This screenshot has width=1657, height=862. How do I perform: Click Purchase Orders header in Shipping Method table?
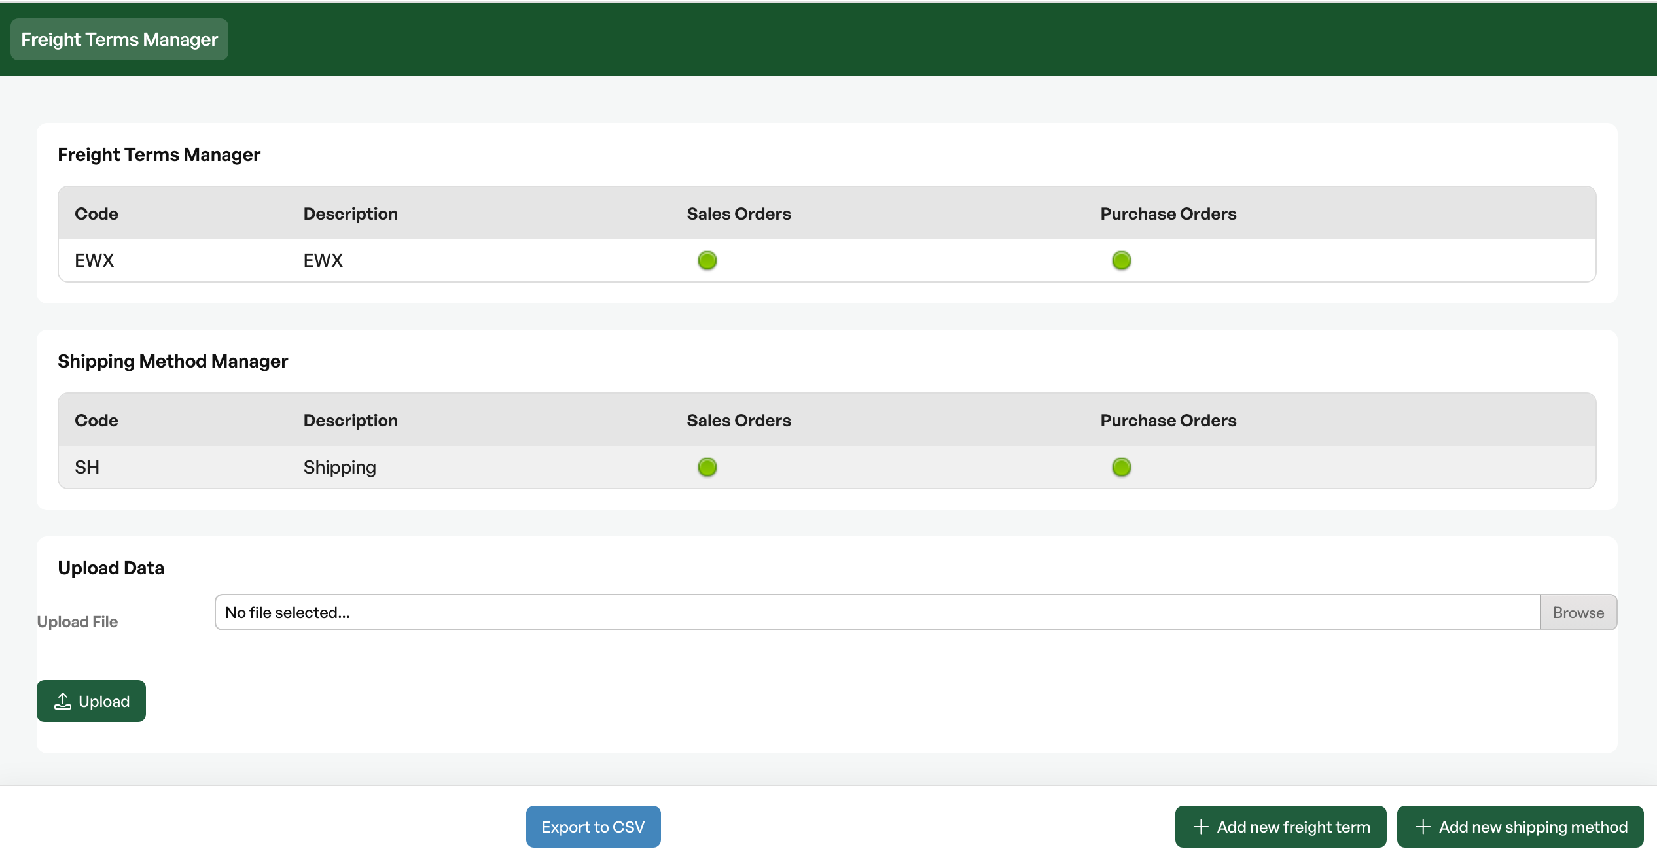[x=1169, y=421]
